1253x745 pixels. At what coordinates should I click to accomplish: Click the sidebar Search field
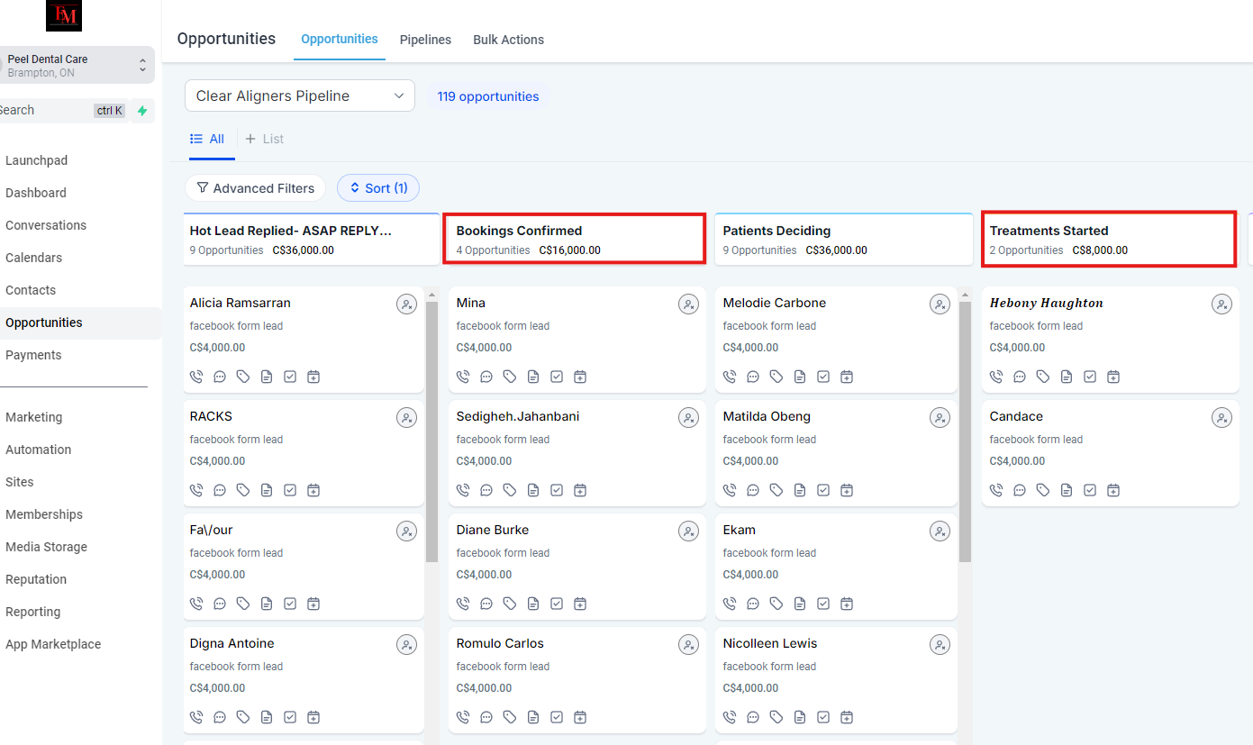[x=45, y=111]
